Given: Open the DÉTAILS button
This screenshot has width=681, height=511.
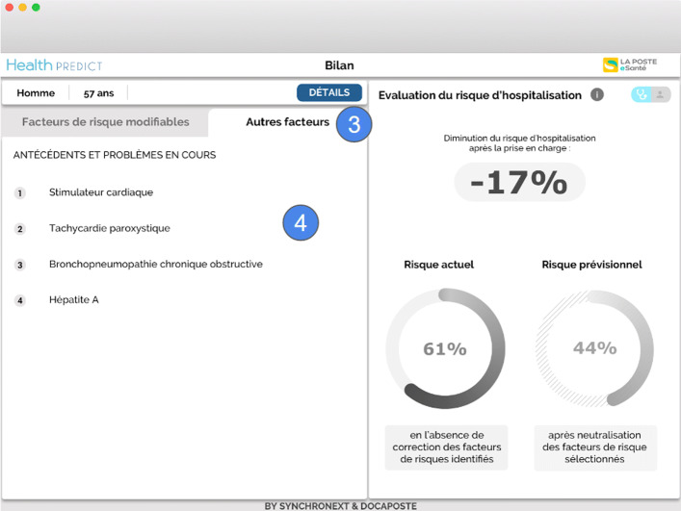Looking at the screenshot, I should tap(329, 92).
